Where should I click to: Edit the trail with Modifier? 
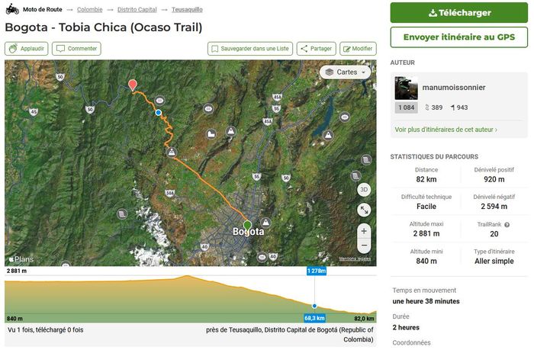click(x=358, y=49)
